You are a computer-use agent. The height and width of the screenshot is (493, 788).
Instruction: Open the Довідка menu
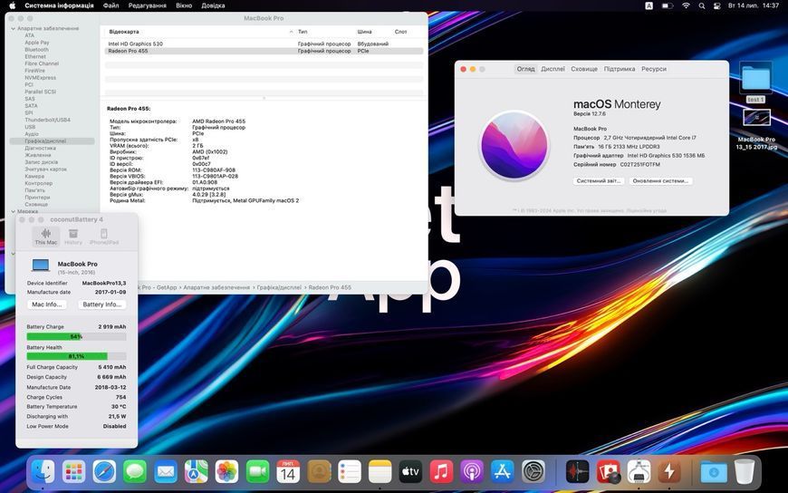213,5
